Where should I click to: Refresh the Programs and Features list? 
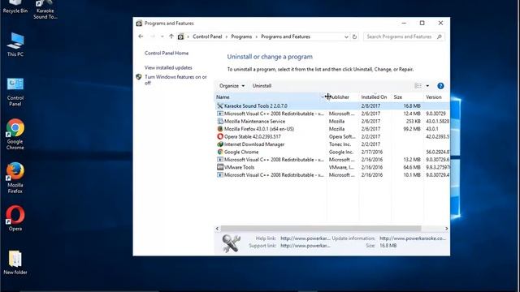coord(354,36)
